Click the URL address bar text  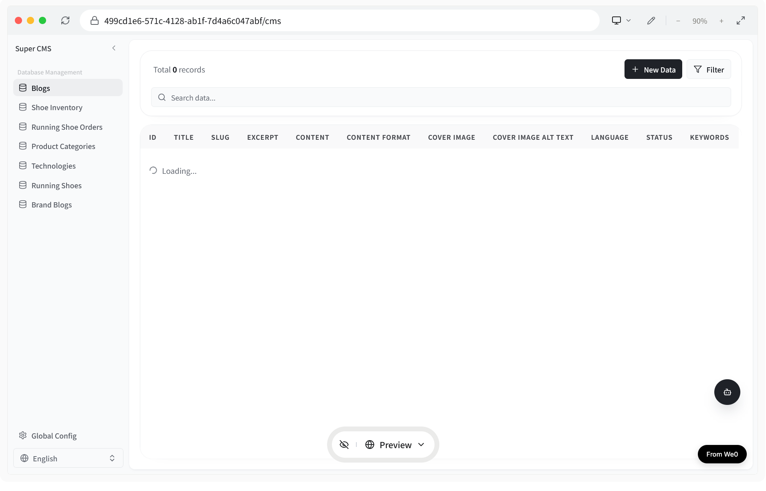tap(192, 21)
